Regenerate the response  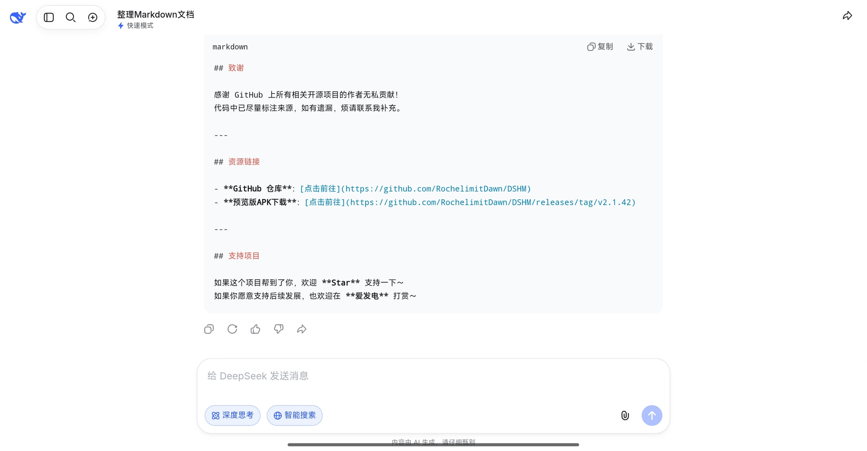coord(232,329)
